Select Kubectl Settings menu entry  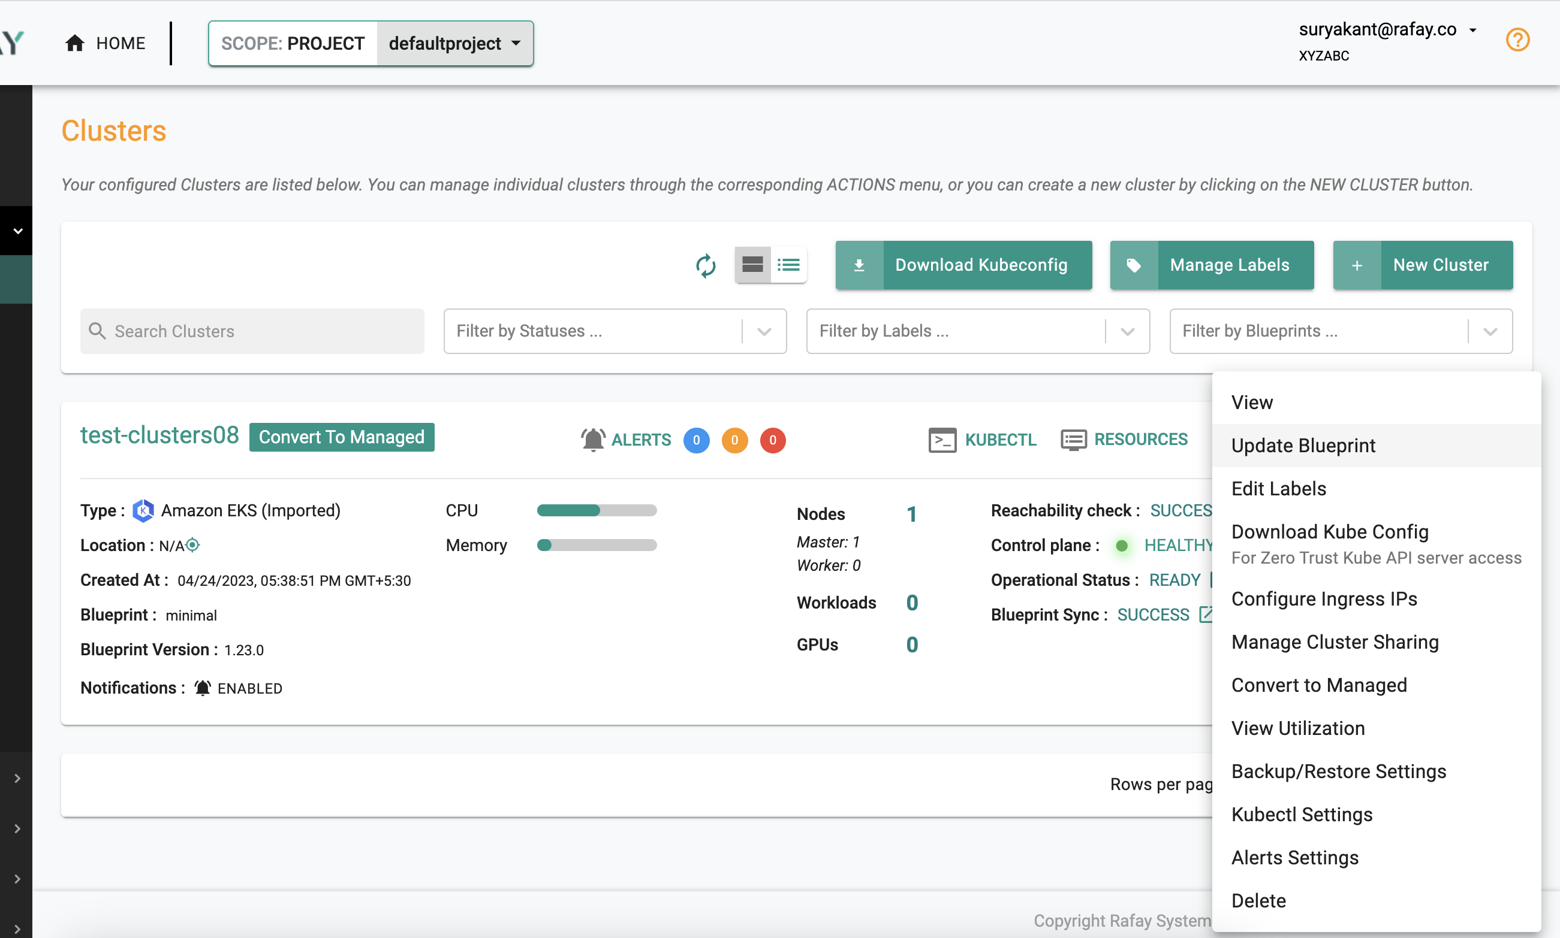coord(1376,814)
